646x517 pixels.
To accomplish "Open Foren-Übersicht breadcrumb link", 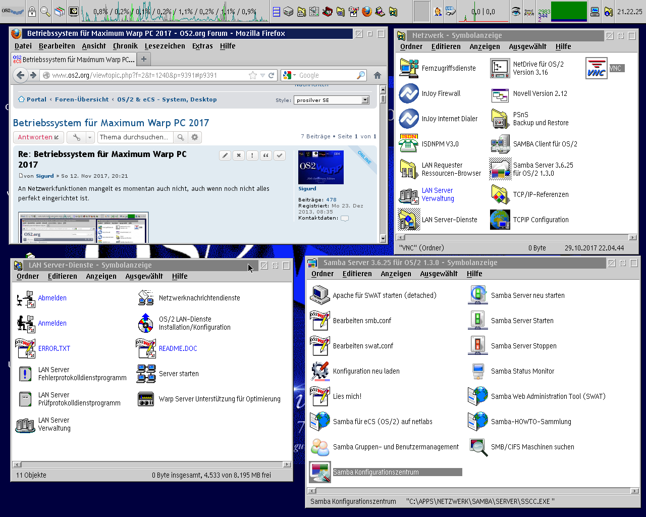I will pos(82,99).
